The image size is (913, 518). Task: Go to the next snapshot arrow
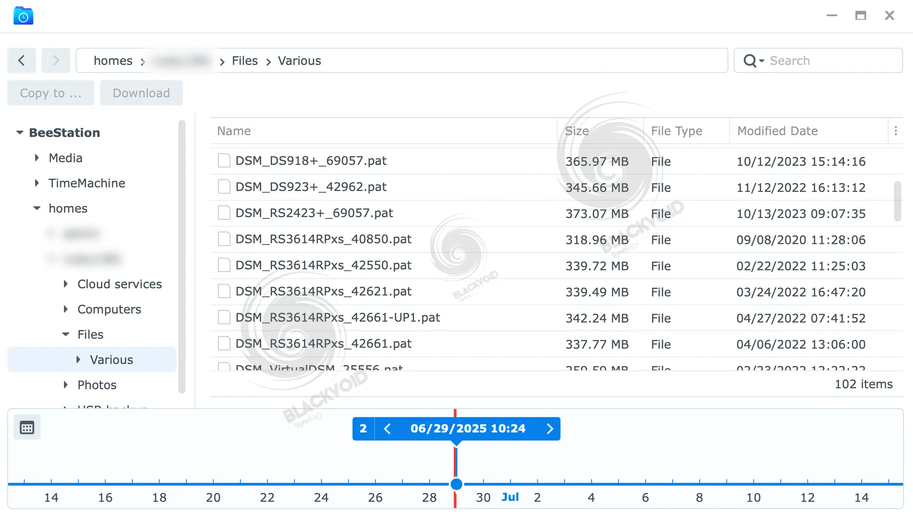[x=550, y=428]
